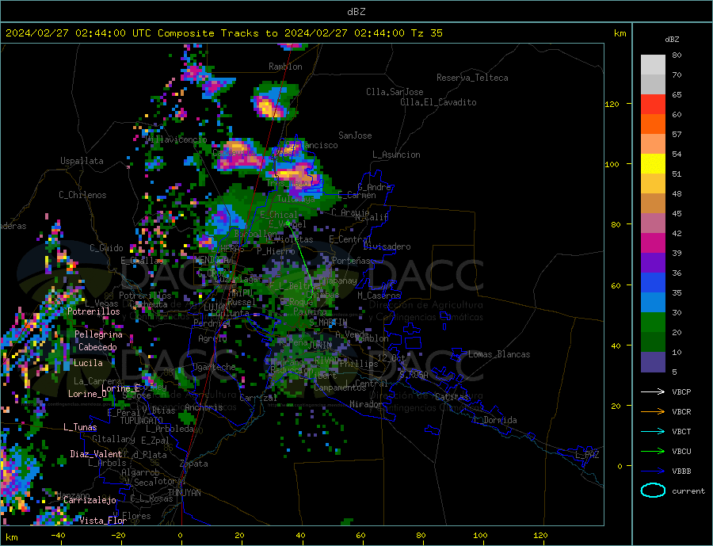Pick the dark orange 57-60 dBZ swatch

point(653,124)
